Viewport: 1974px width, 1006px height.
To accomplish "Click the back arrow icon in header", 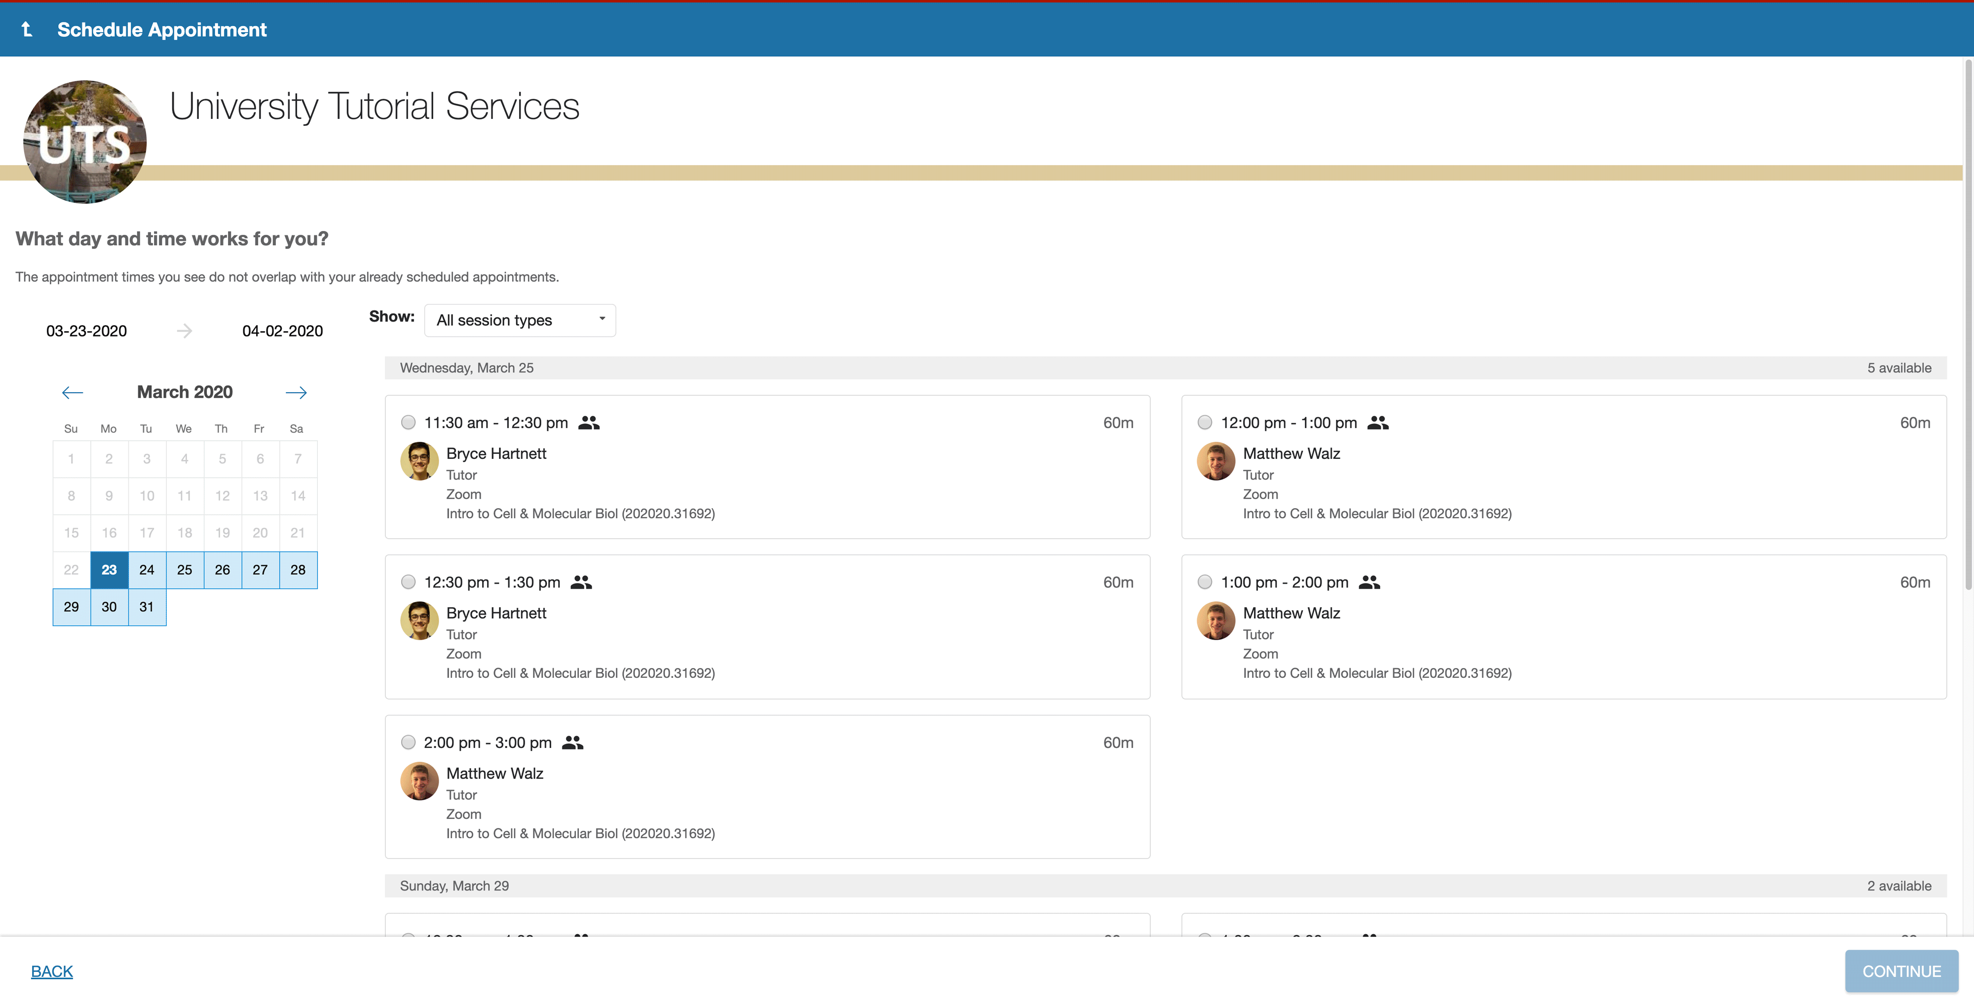I will (27, 29).
